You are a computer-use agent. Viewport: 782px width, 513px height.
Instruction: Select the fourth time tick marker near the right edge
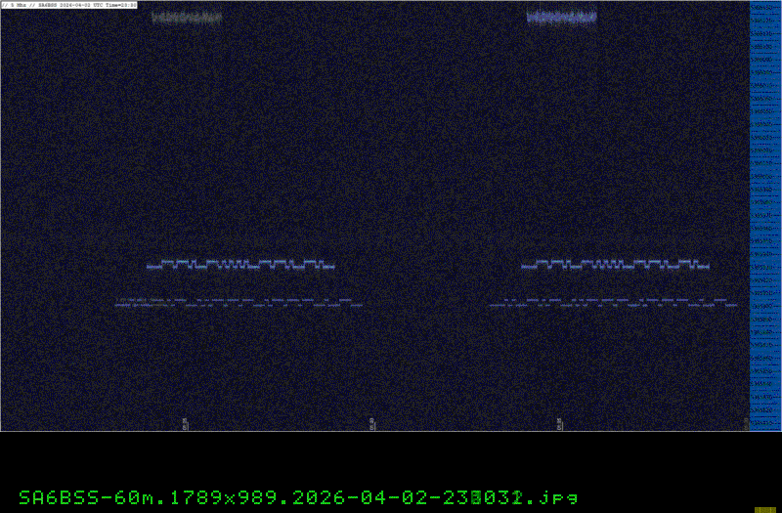746,423
